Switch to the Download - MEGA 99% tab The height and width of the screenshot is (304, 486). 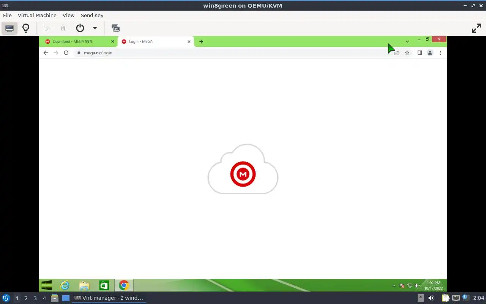[x=80, y=41]
